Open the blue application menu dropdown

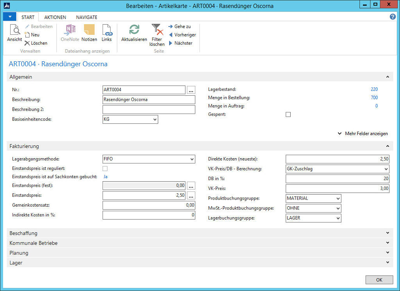10,17
